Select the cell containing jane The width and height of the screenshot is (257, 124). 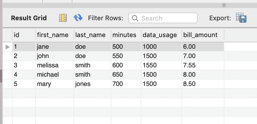55,47
